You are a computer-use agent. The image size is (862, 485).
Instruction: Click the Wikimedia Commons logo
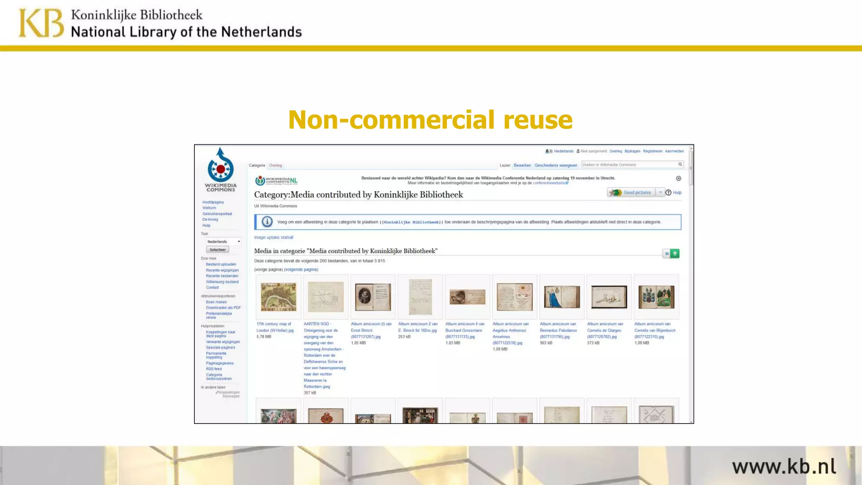point(221,169)
